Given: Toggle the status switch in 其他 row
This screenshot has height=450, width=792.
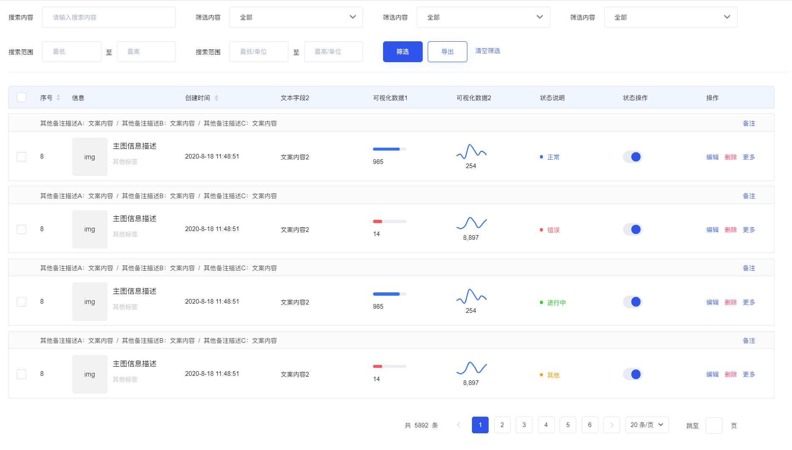Looking at the screenshot, I should 633,375.
